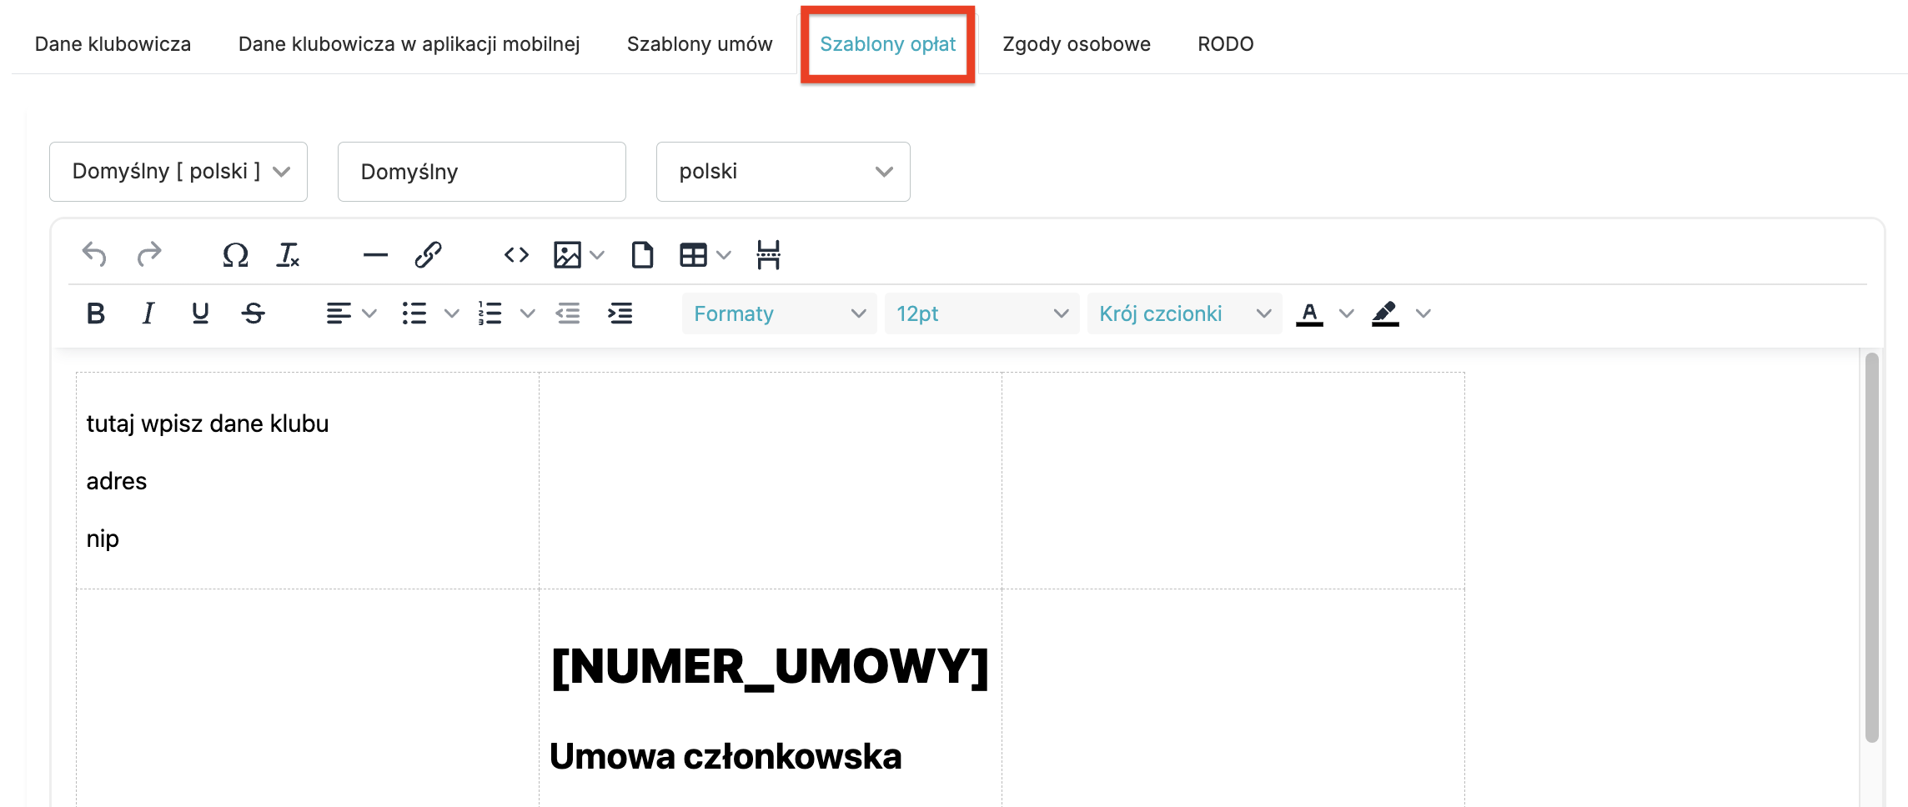
Task: Insert a horizontal line
Action: (x=375, y=254)
